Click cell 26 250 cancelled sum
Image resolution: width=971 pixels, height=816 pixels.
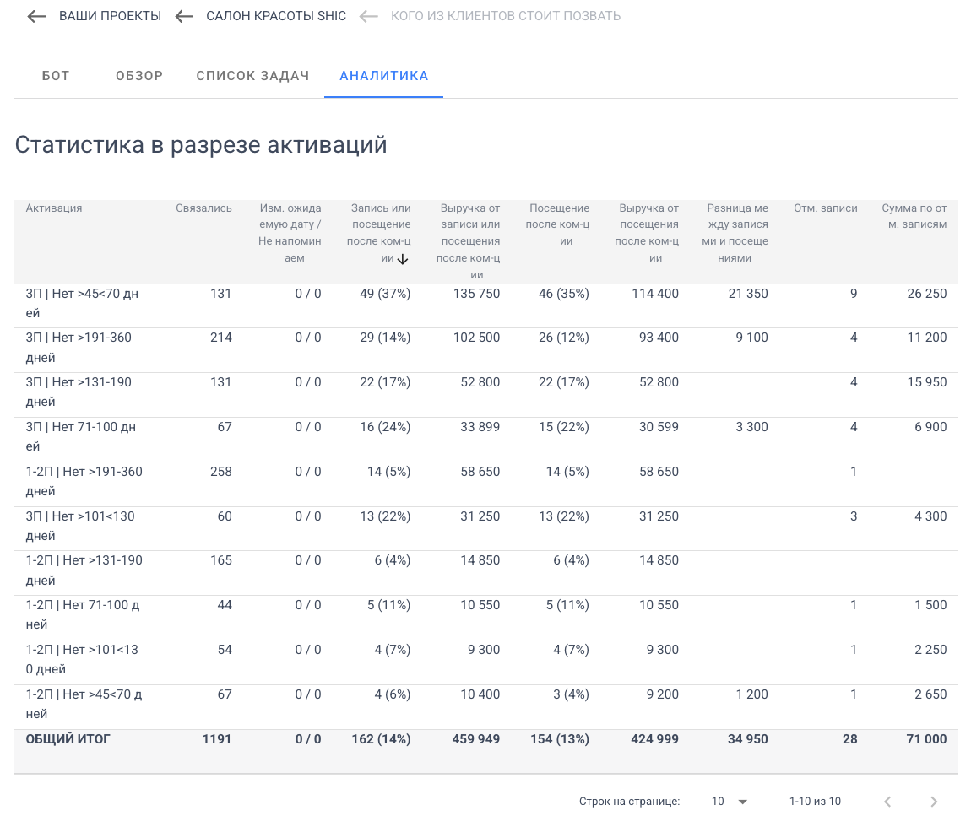click(x=926, y=295)
